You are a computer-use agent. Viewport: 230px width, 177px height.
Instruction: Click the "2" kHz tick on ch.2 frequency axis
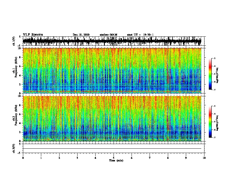click(x=20, y=132)
